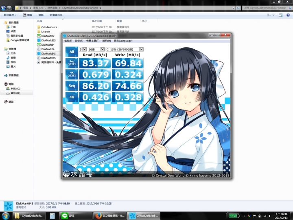The width and height of the screenshot is (293, 220).
Task: Start the Seq Q32T1 test
Action: pos(72,63)
